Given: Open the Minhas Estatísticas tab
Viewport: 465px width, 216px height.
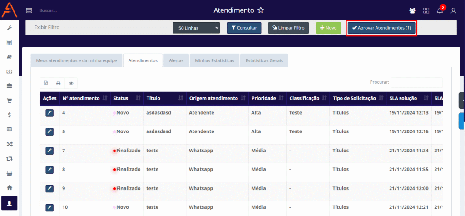Looking at the screenshot, I should pos(214,60).
